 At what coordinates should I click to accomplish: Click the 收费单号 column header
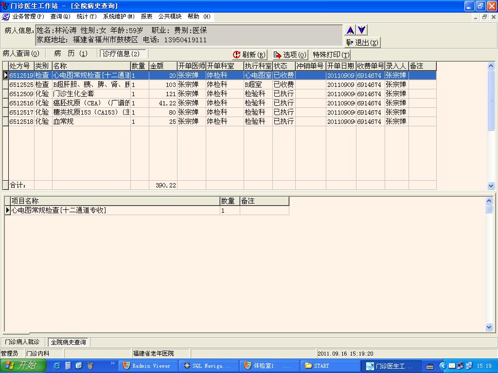(370, 66)
